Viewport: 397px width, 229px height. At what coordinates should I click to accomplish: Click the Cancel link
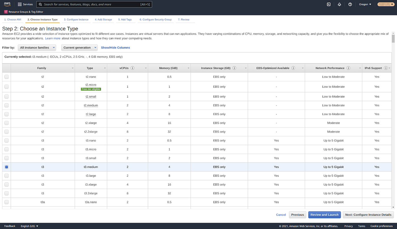[281, 215]
